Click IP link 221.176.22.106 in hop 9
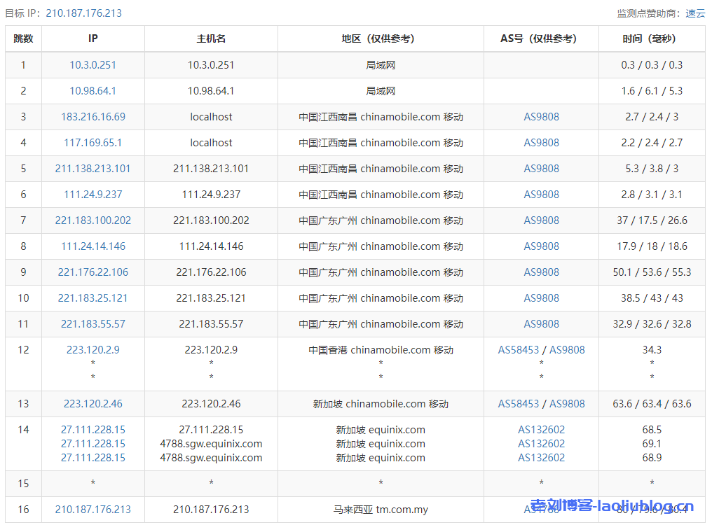 93,272
